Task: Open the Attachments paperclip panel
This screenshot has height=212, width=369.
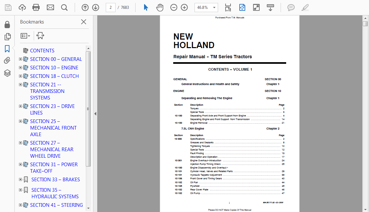Action: (x=7, y=61)
